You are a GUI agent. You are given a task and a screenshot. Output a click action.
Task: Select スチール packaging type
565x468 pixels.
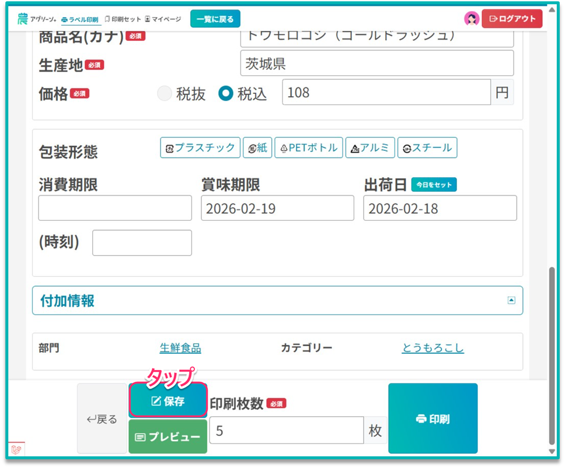(x=427, y=148)
